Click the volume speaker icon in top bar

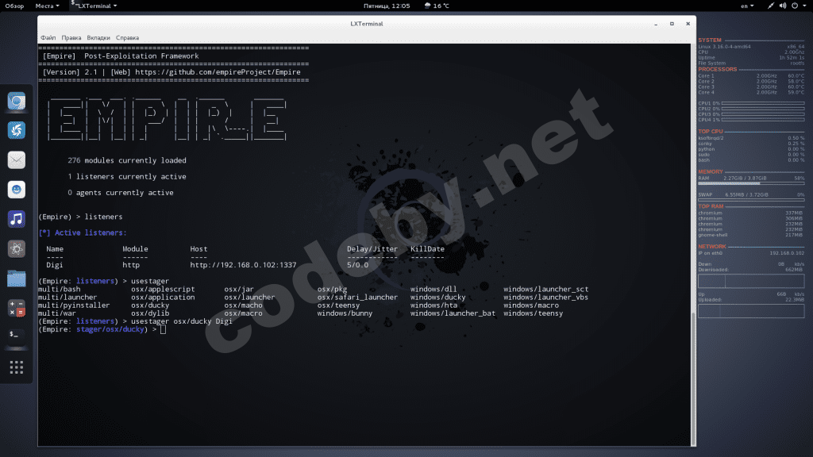(782, 6)
